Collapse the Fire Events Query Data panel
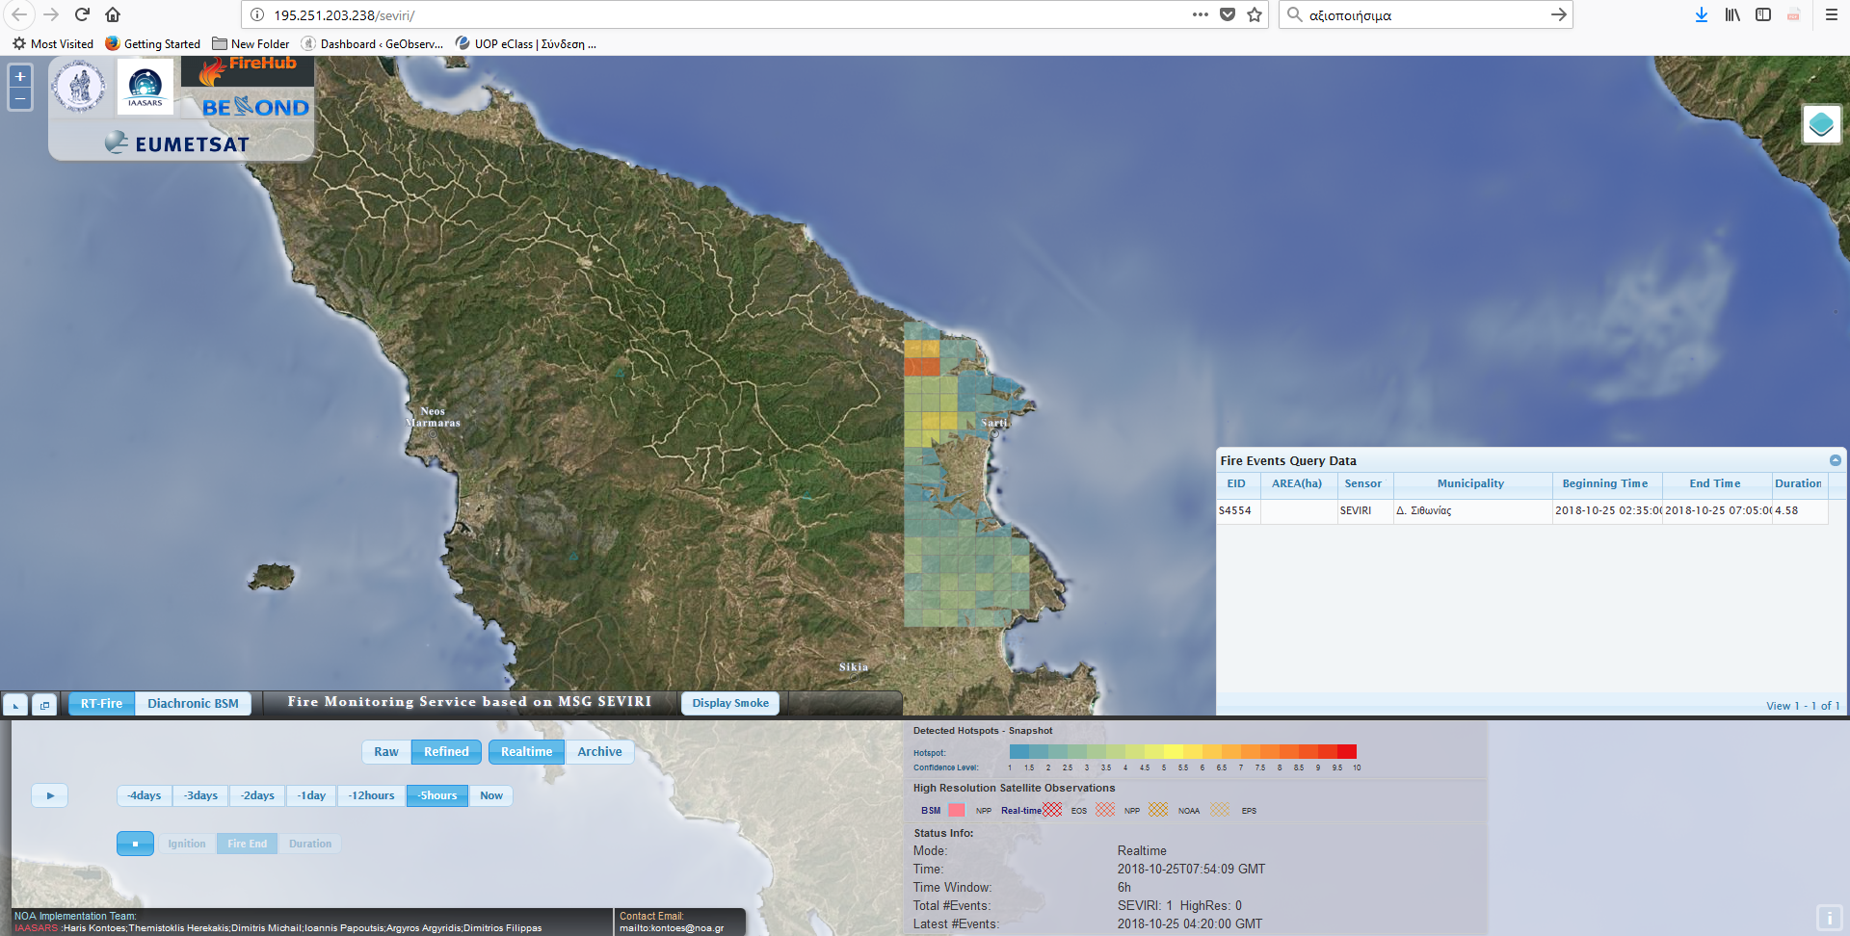 (x=1835, y=460)
